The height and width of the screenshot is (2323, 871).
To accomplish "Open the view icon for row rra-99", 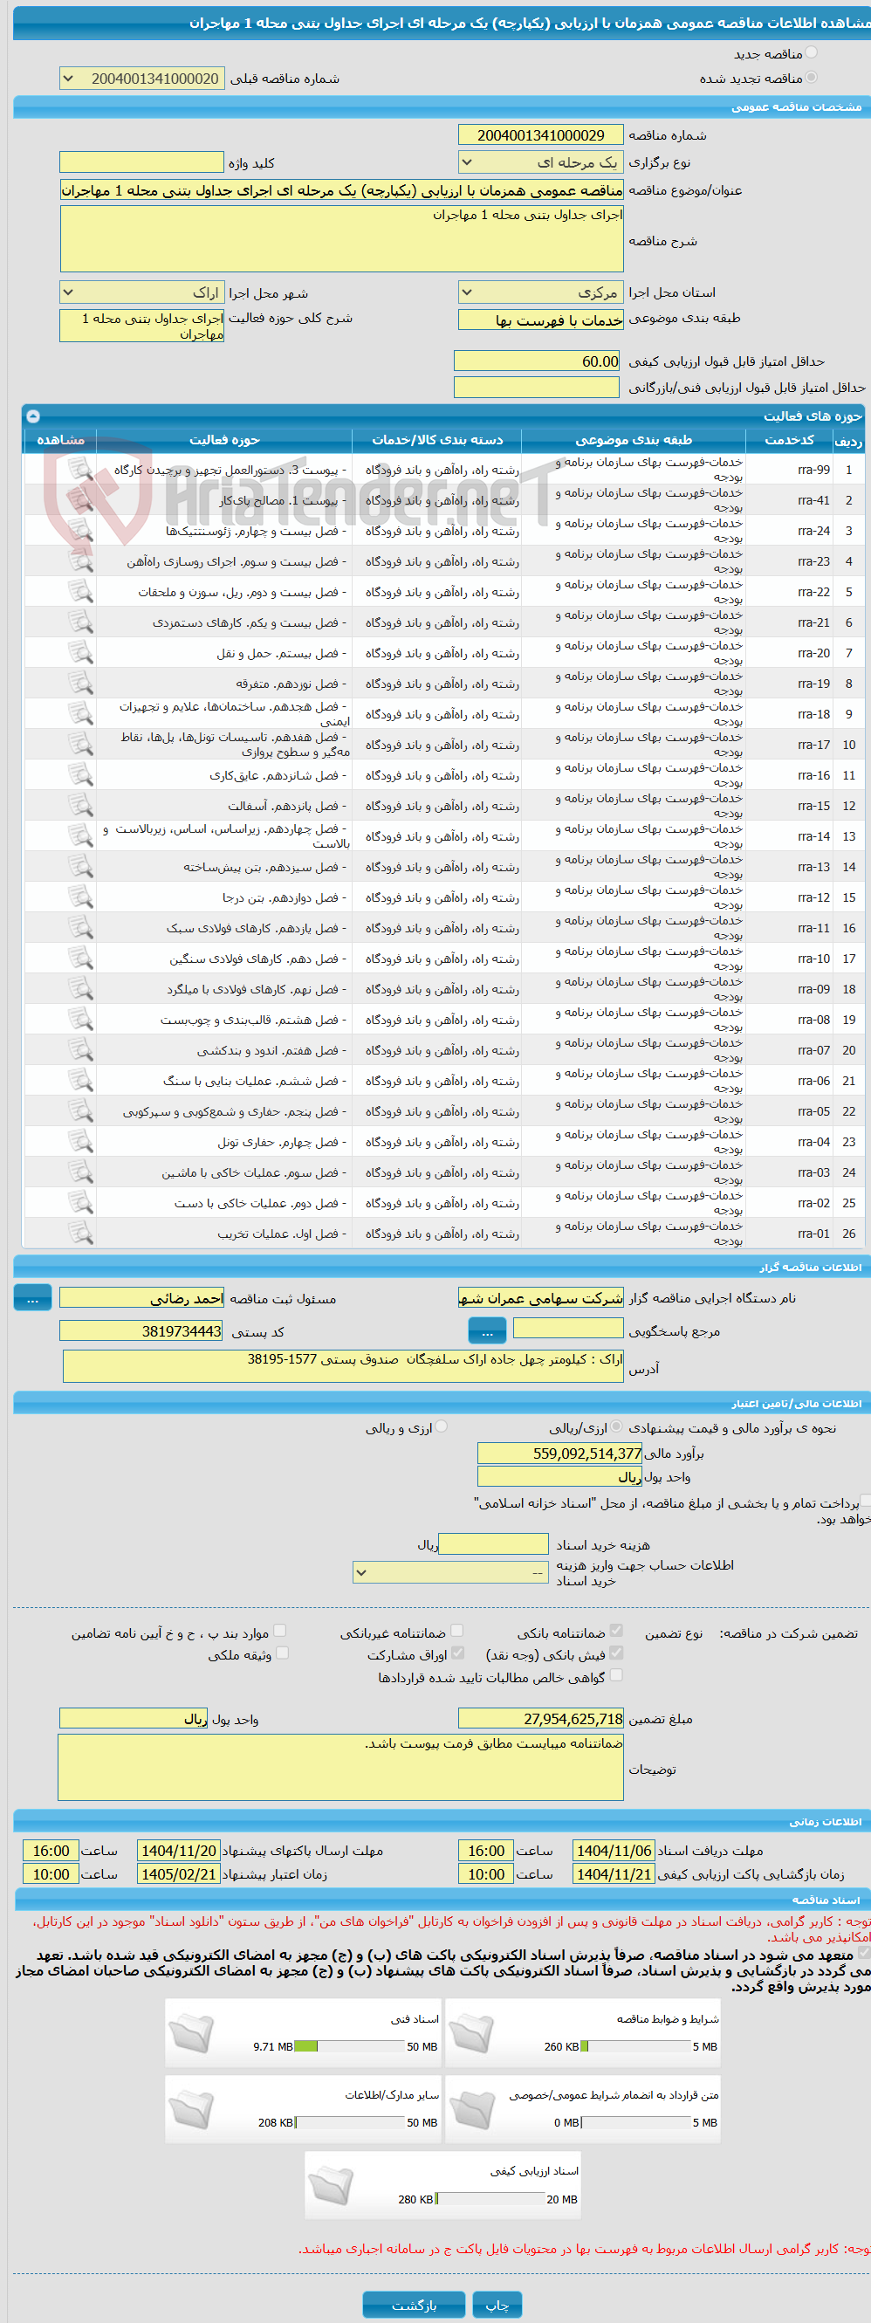I will click(80, 469).
